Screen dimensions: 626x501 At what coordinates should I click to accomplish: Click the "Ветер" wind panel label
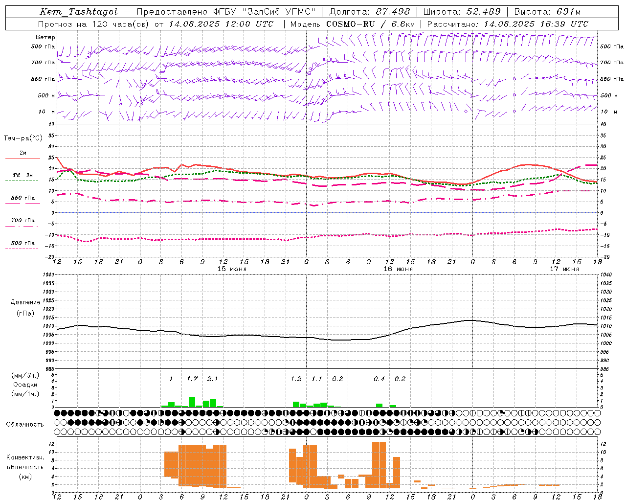tap(45, 37)
